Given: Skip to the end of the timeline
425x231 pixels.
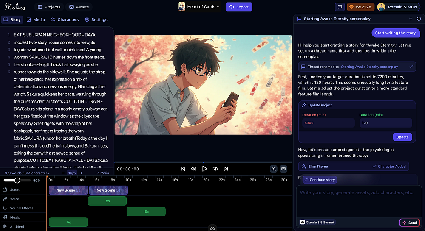Looking at the screenshot, I should tap(226, 169).
